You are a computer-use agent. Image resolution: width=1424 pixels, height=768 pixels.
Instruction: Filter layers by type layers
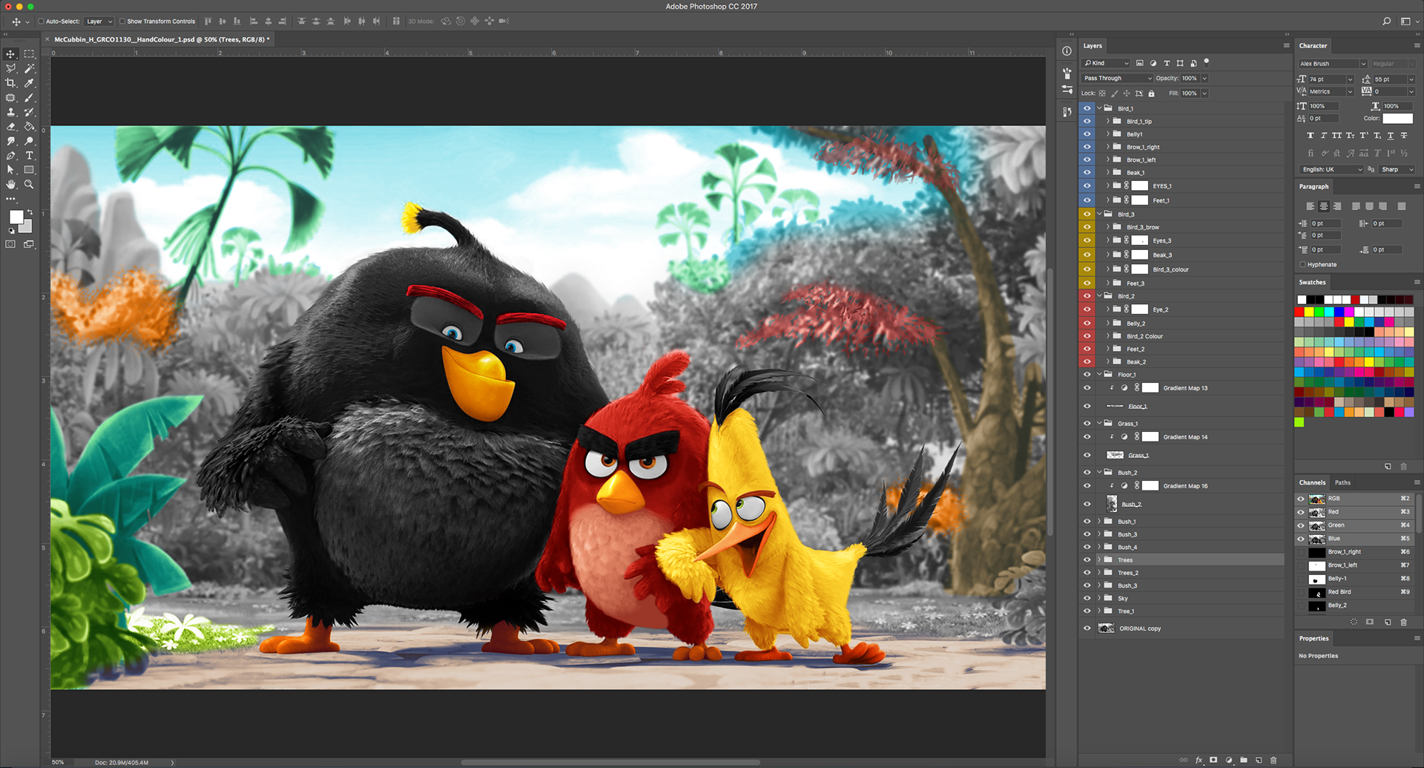tap(1167, 63)
